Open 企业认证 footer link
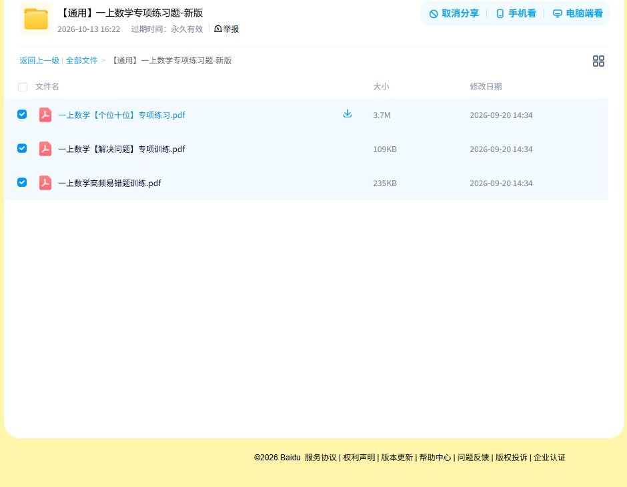Image resolution: width=627 pixels, height=487 pixels. coord(550,458)
